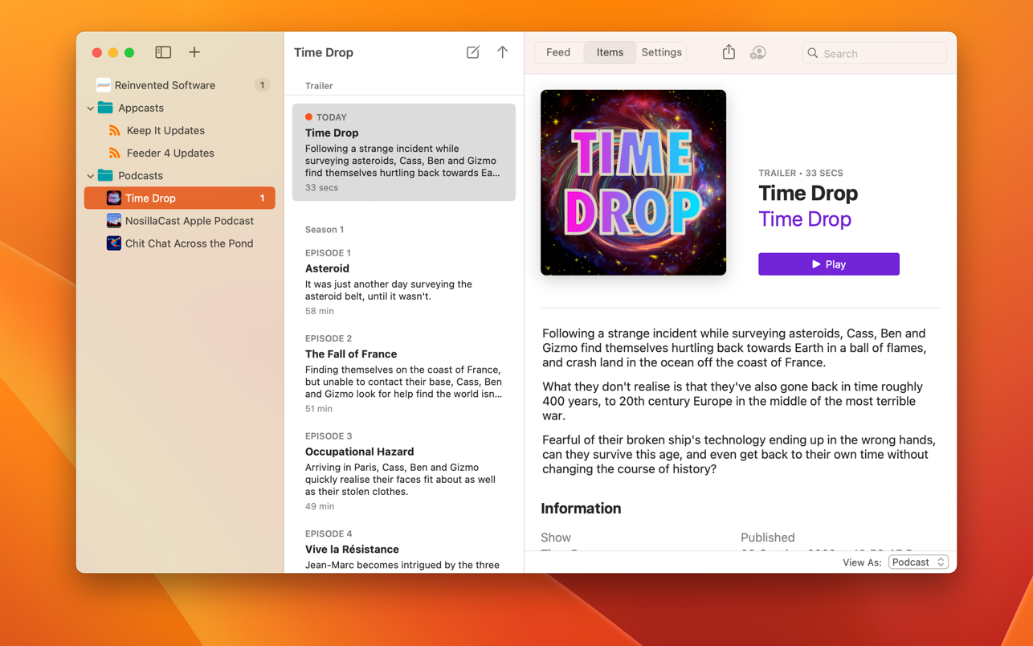Click the purple Time Drop show link
Screen dimensions: 1033x646
tap(804, 219)
